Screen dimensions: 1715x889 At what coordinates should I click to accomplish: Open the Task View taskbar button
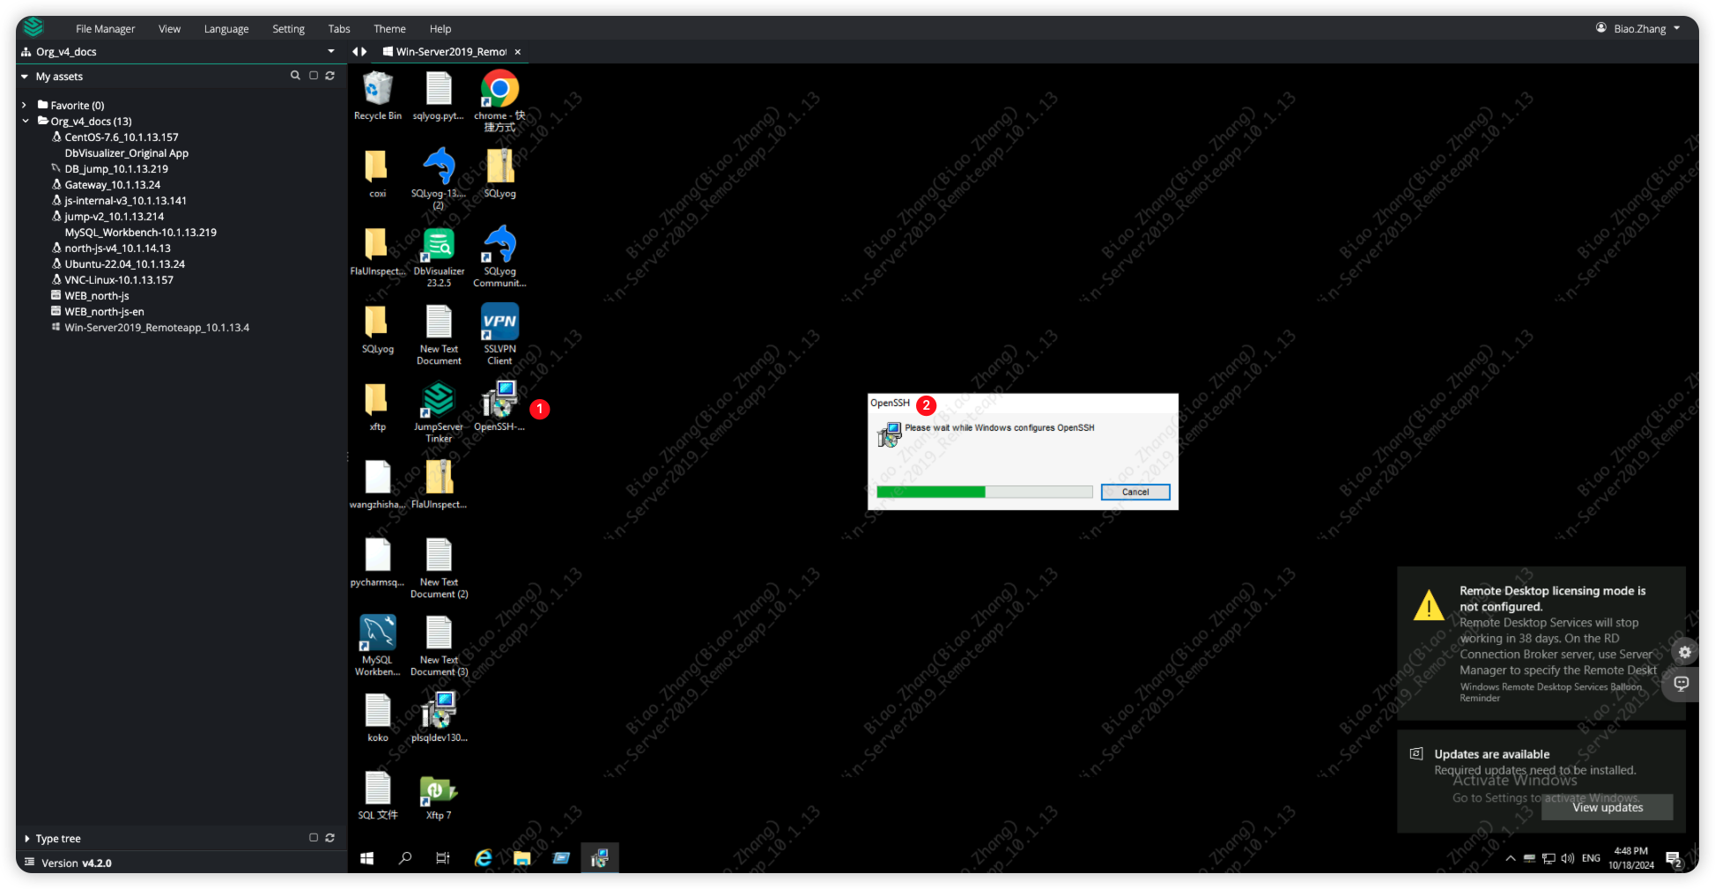tap(443, 858)
